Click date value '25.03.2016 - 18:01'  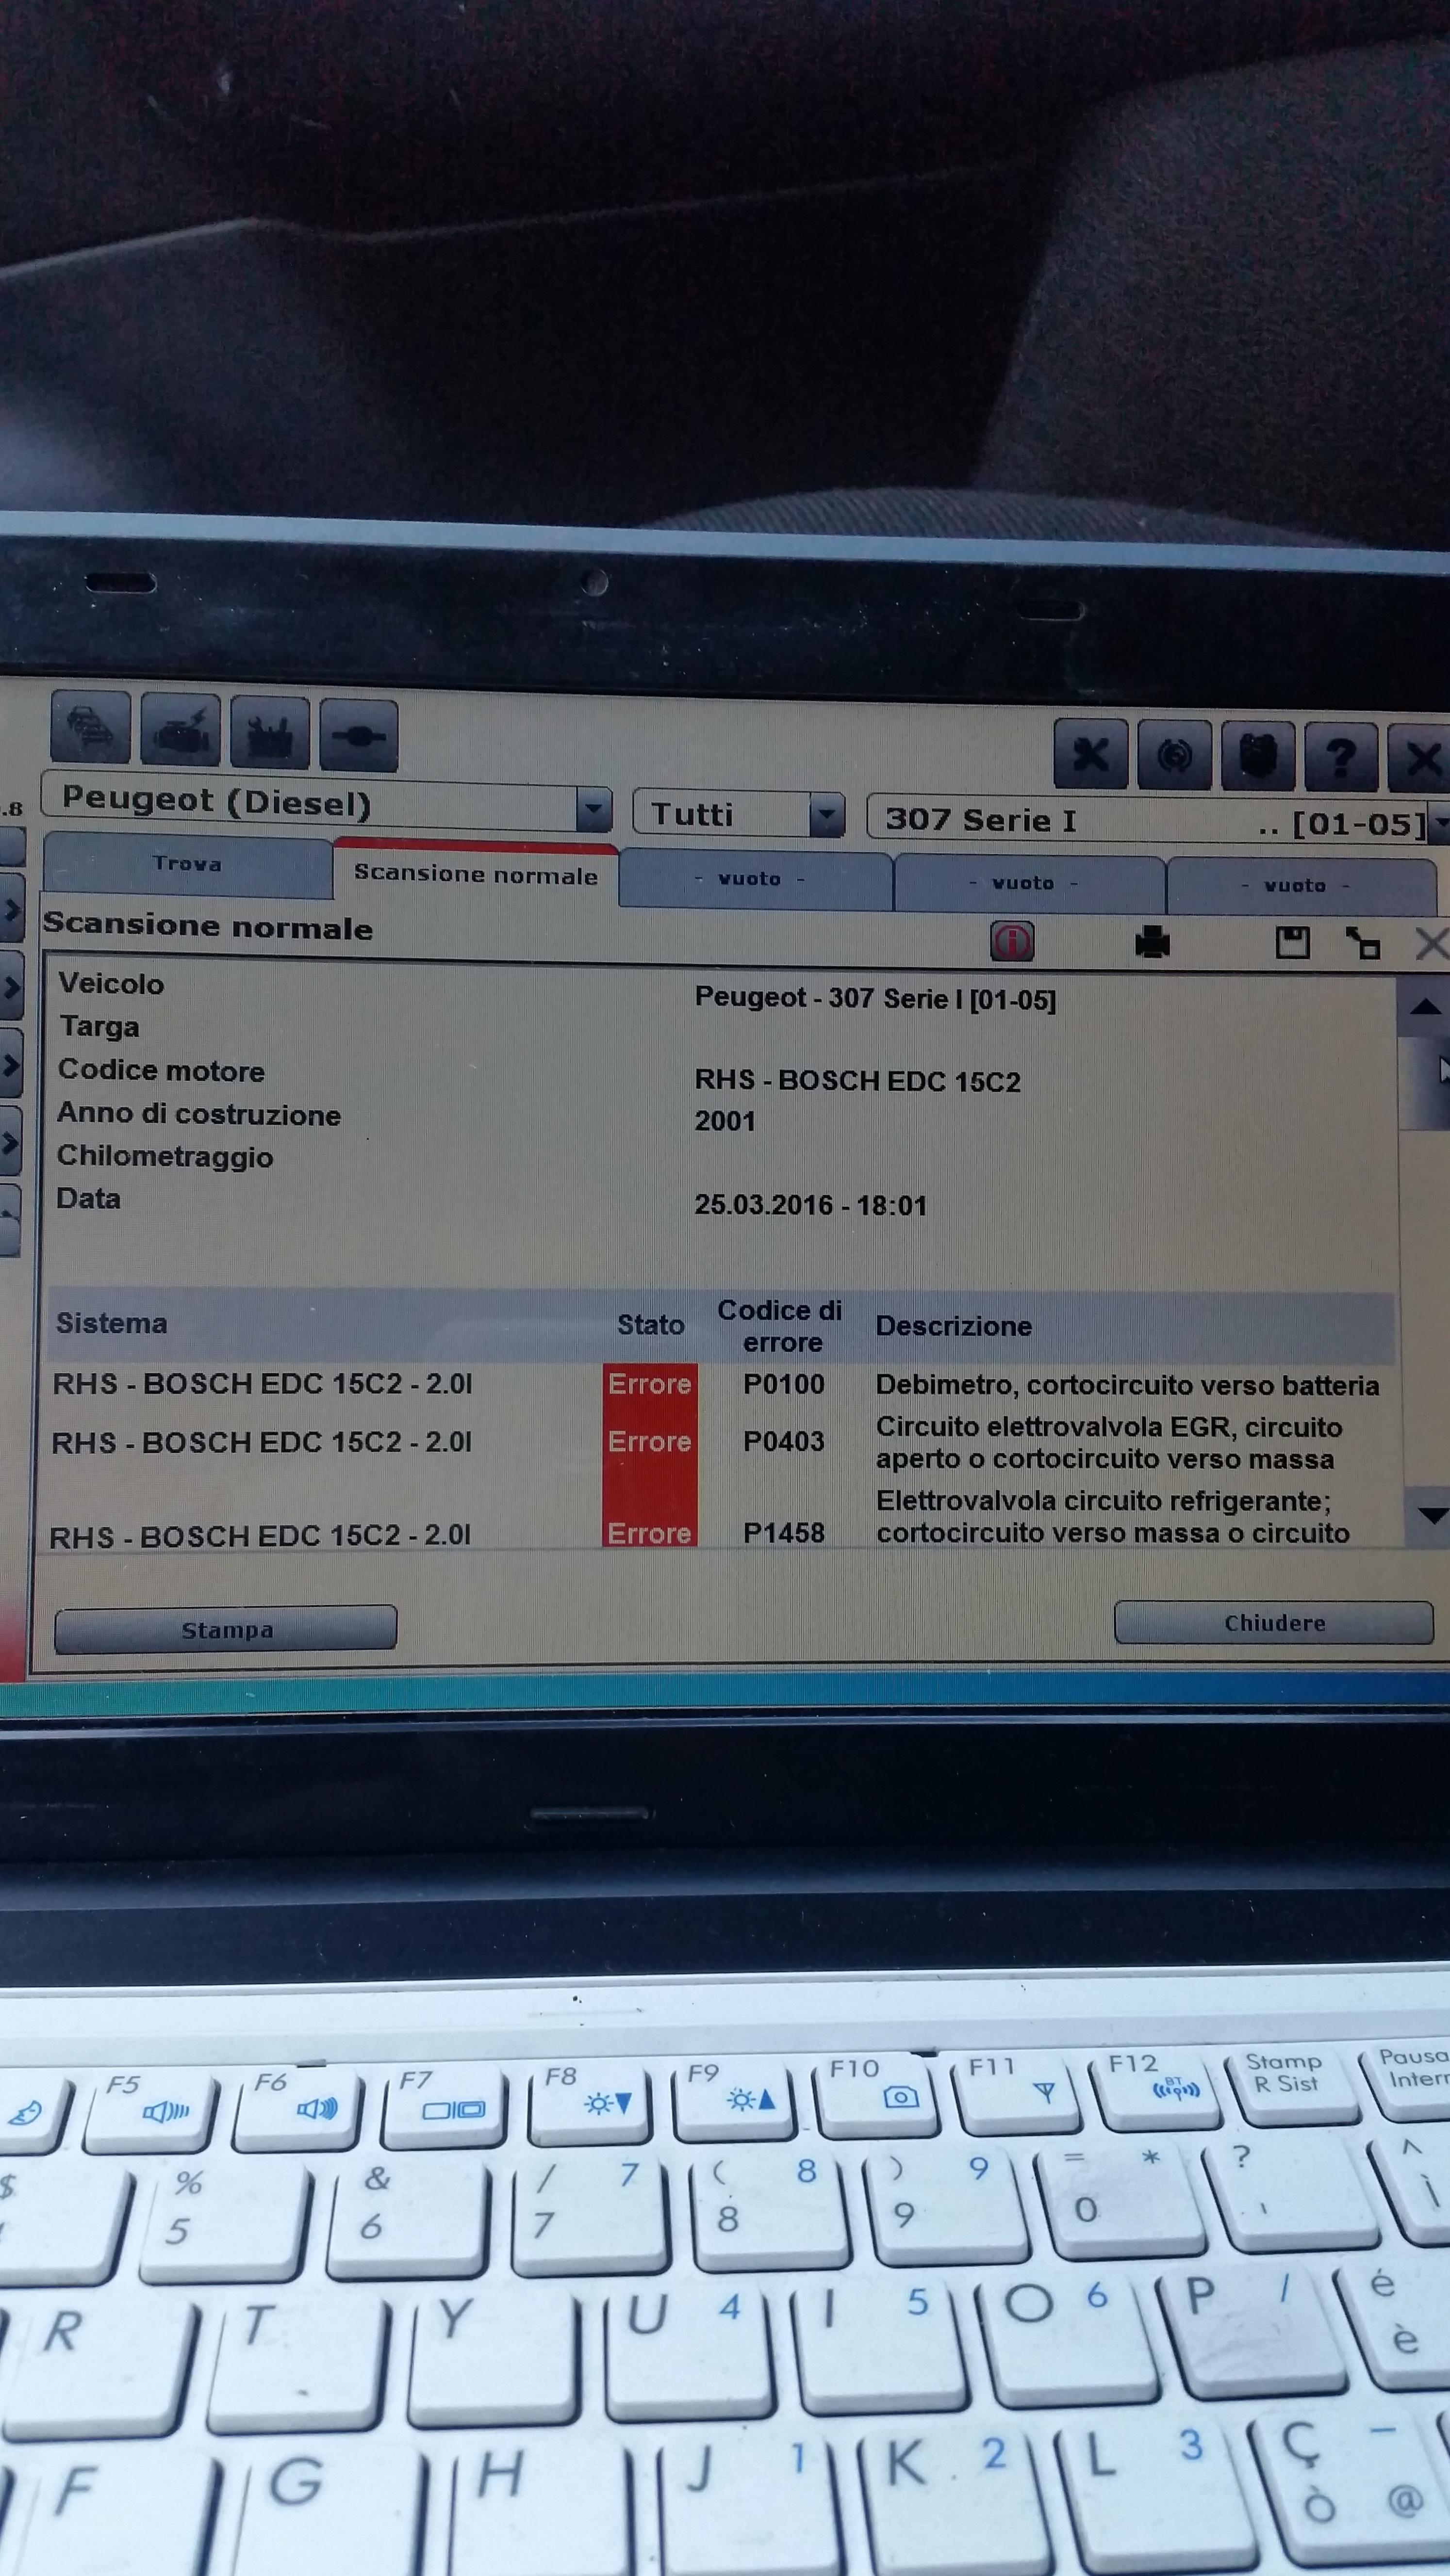tap(810, 1205)
